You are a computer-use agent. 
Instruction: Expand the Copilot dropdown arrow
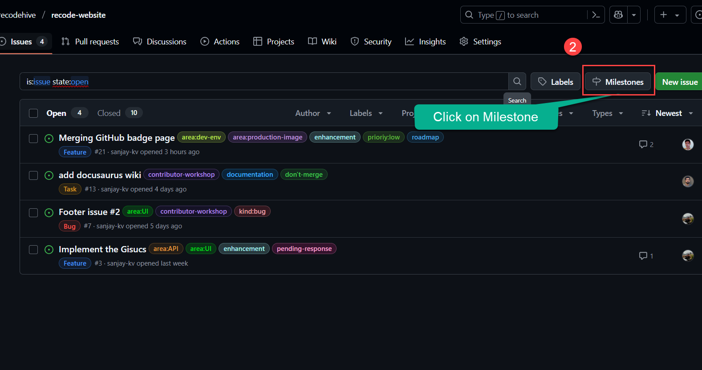634,15
